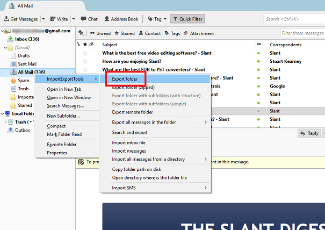Sort by the Correspondents column

tap(286, 45)
